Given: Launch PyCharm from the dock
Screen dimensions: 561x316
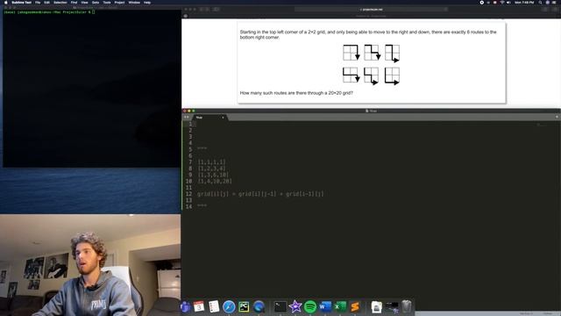Looking at the screenshot, I should [x=244, y=307].
